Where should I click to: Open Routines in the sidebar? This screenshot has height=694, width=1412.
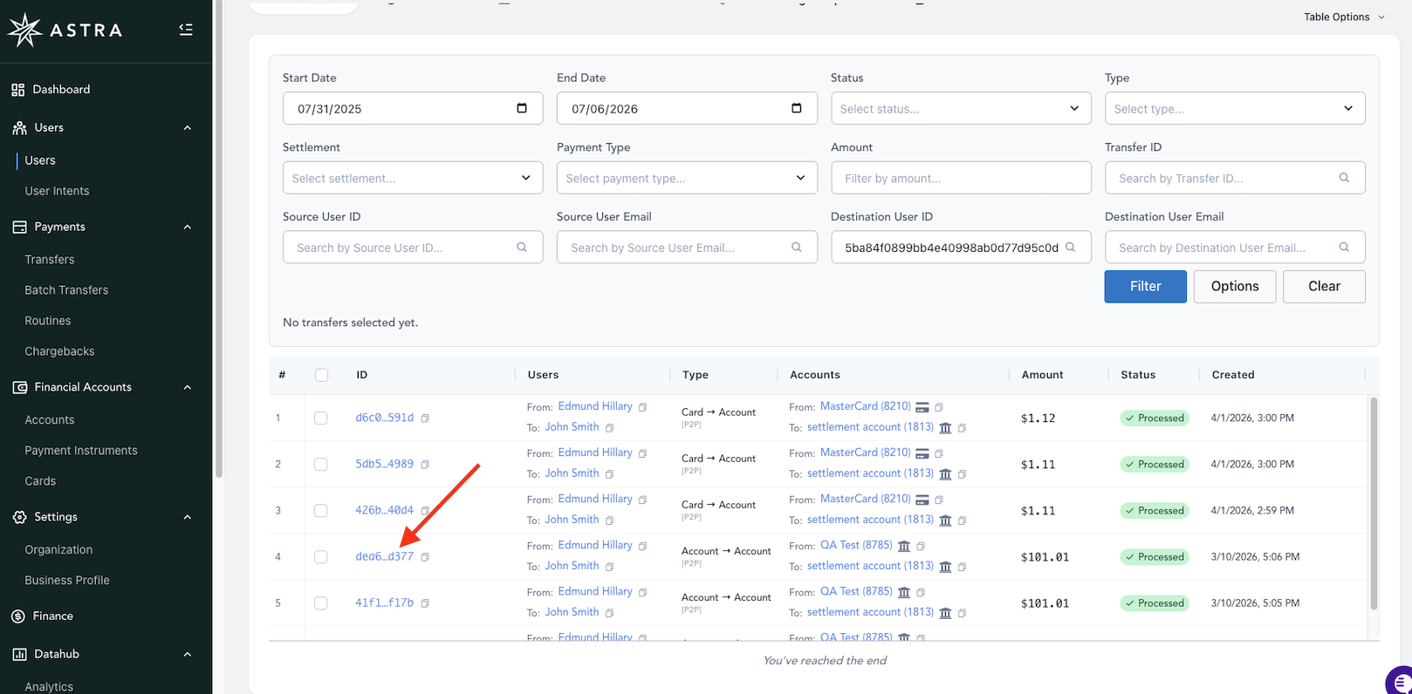pyautogui.click(x=48, y=321)
